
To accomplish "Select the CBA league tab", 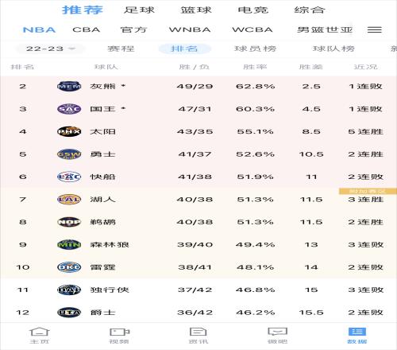I will click(87, 29).
